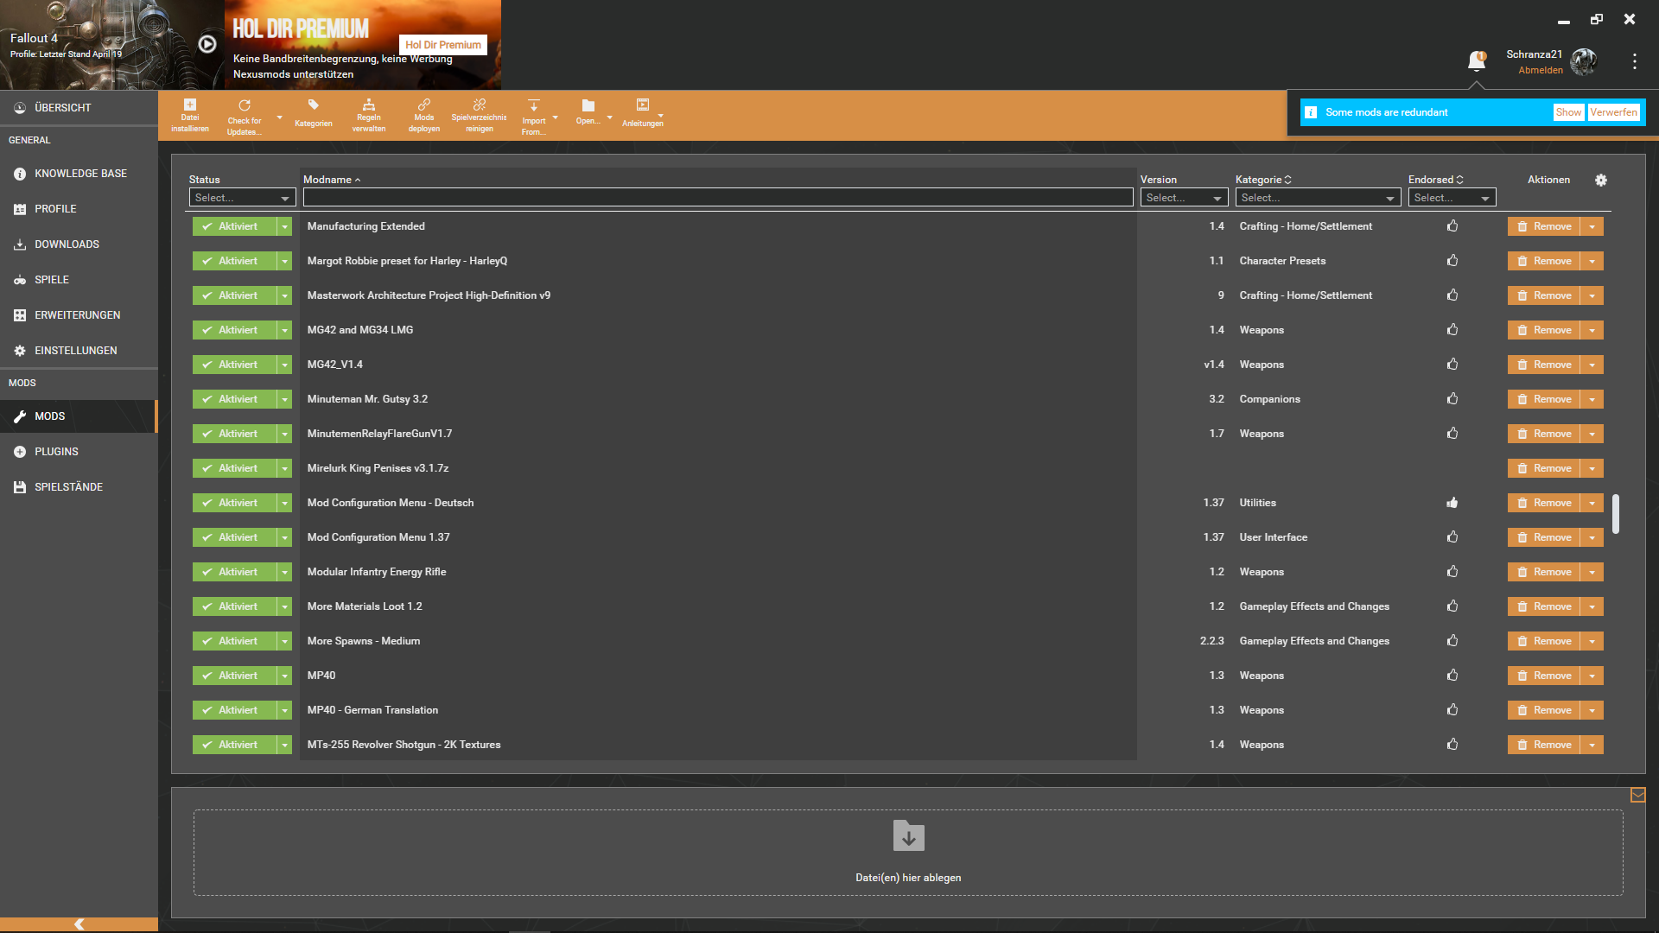The height and width of the screenshot is (933, 1659).
Task: Click the Datei installieren toolbar icon
Action: 190,115
